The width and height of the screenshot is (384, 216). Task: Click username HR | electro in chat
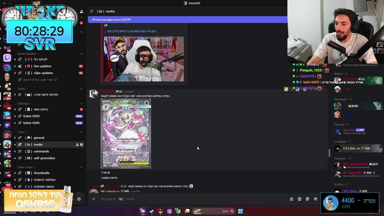click(x=110, y=191)
